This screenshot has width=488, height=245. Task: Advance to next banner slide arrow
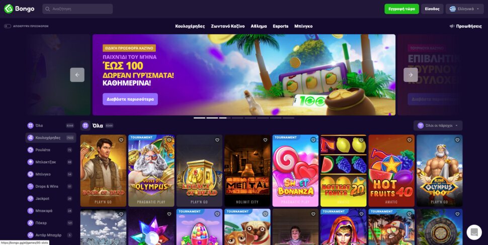(411, 75)
